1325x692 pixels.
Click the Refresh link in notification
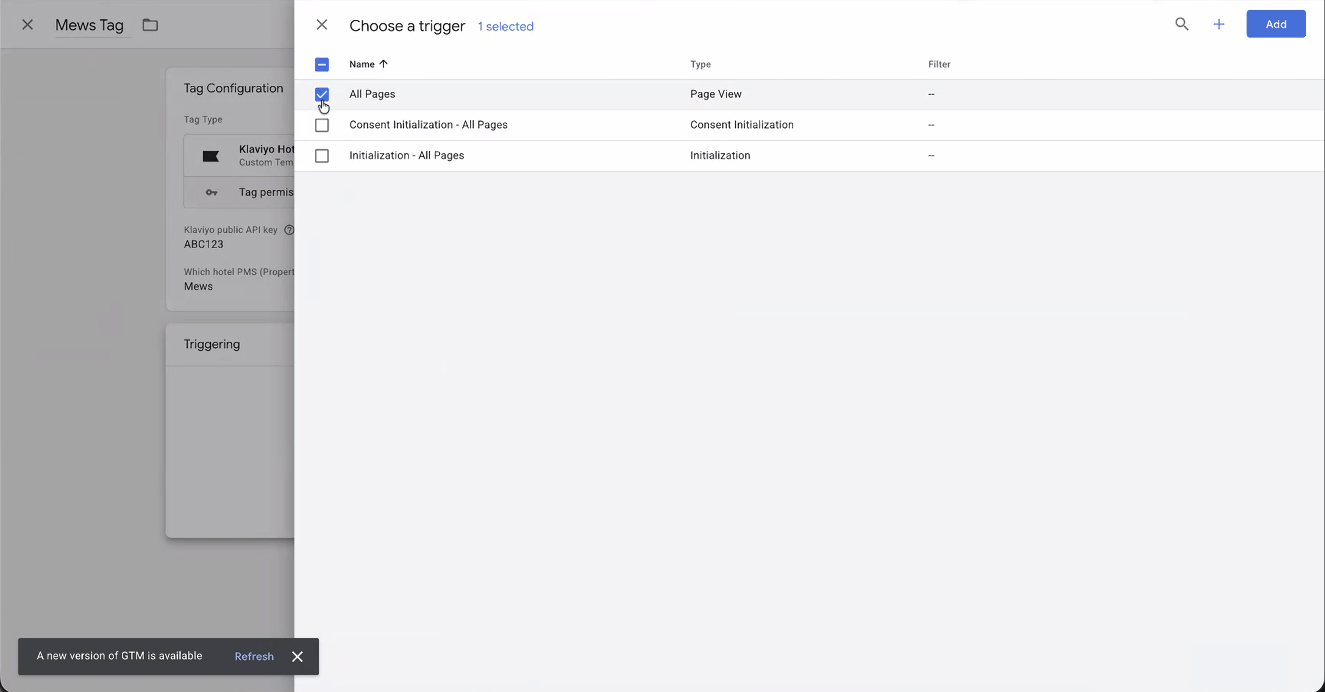254,656
